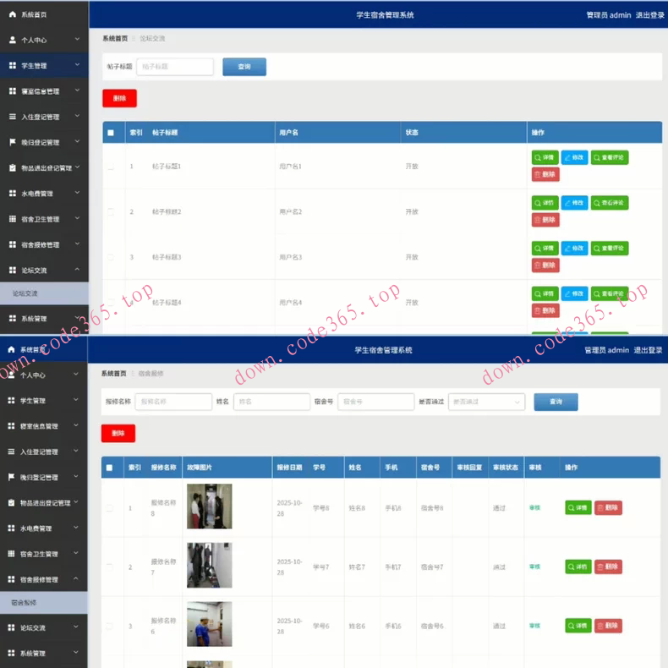Image resolution: width=668 pixels, height=668 pixels.
Task: Click the 水电费管理 icon in the repair page sidebar
Action: pos(11,528)
